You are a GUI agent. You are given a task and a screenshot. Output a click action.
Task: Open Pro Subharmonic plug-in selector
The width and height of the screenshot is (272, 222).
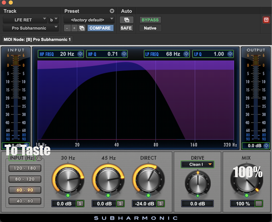[x=30, y=28]
